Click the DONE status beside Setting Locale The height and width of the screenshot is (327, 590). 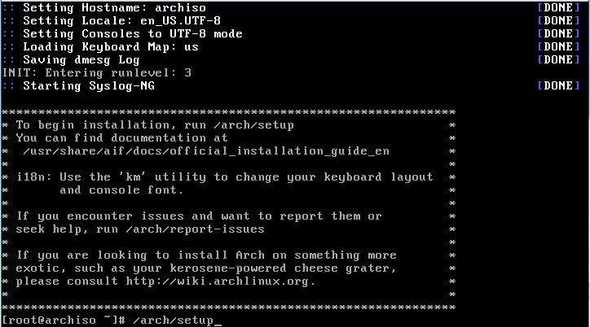(x=558, y=20)
